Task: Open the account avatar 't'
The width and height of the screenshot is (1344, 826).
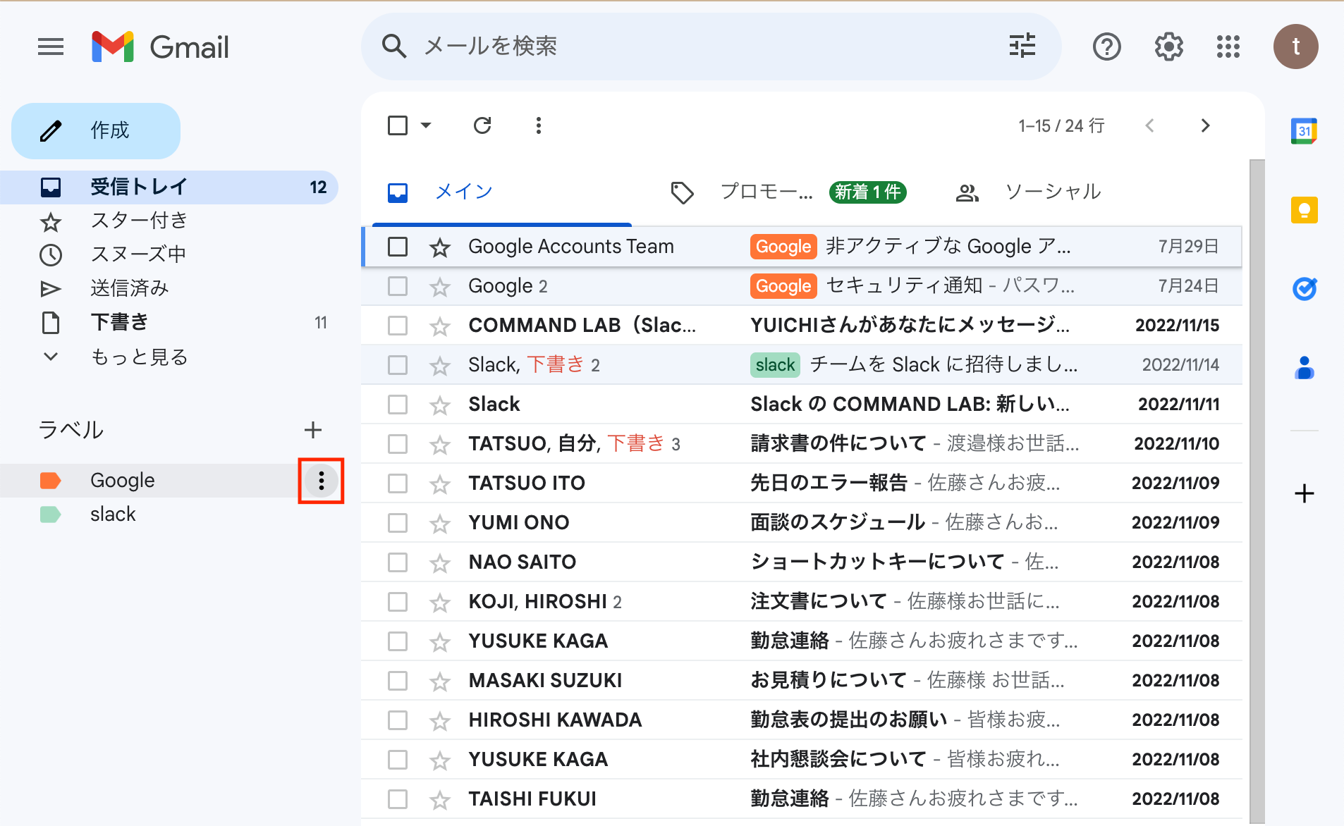Action: [1296, 47]
